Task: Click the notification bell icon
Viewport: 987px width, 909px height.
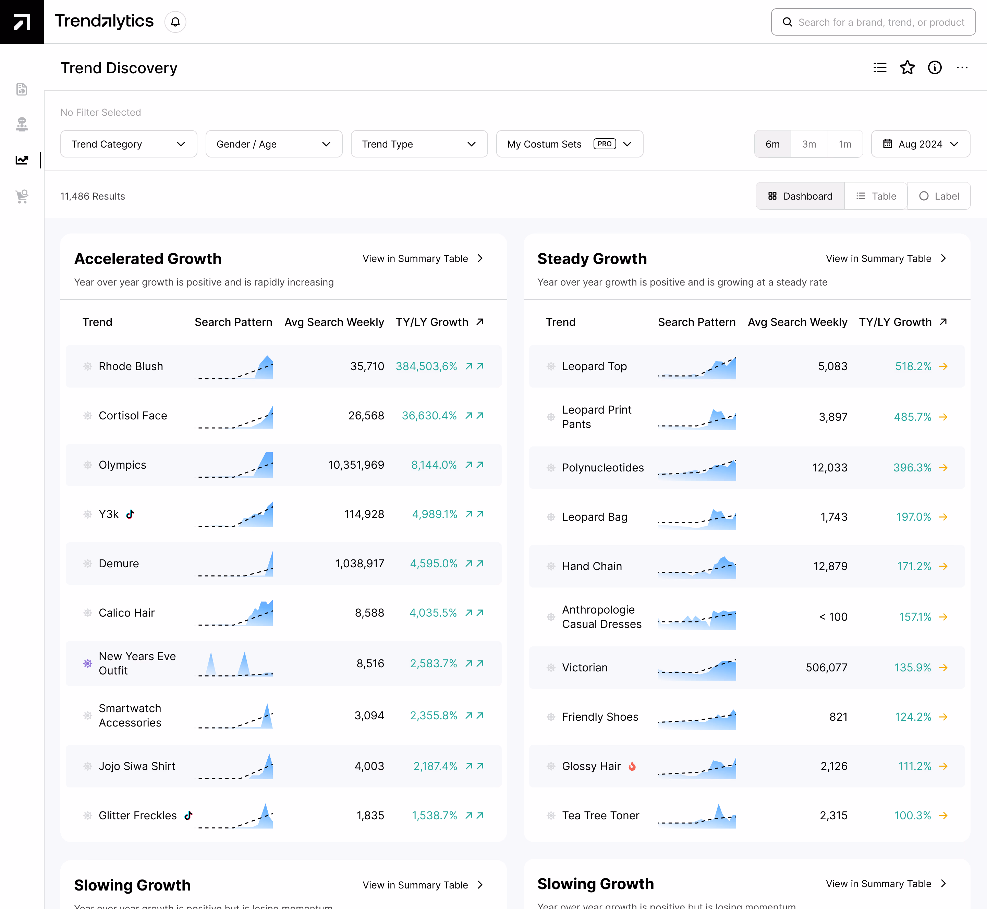Action: (x=175, y=22)
